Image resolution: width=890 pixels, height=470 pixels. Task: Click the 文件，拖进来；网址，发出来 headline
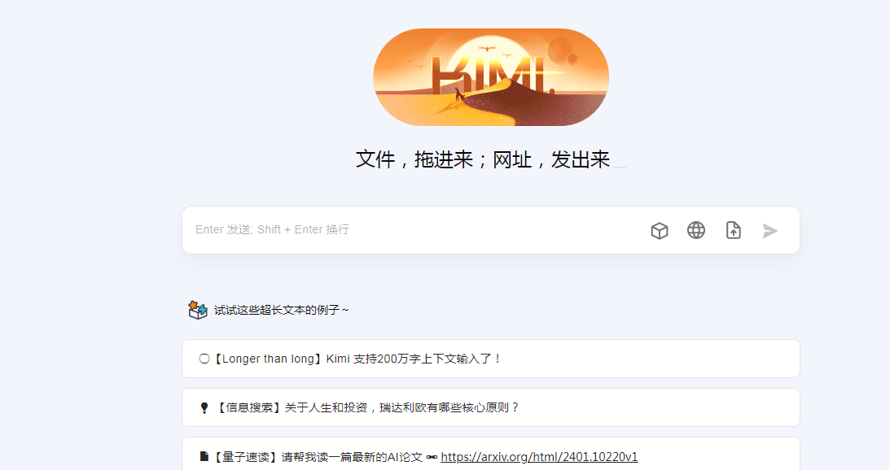click(x=483, y=159)
